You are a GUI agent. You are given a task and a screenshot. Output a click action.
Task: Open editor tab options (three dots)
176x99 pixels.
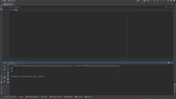[172, 4]
